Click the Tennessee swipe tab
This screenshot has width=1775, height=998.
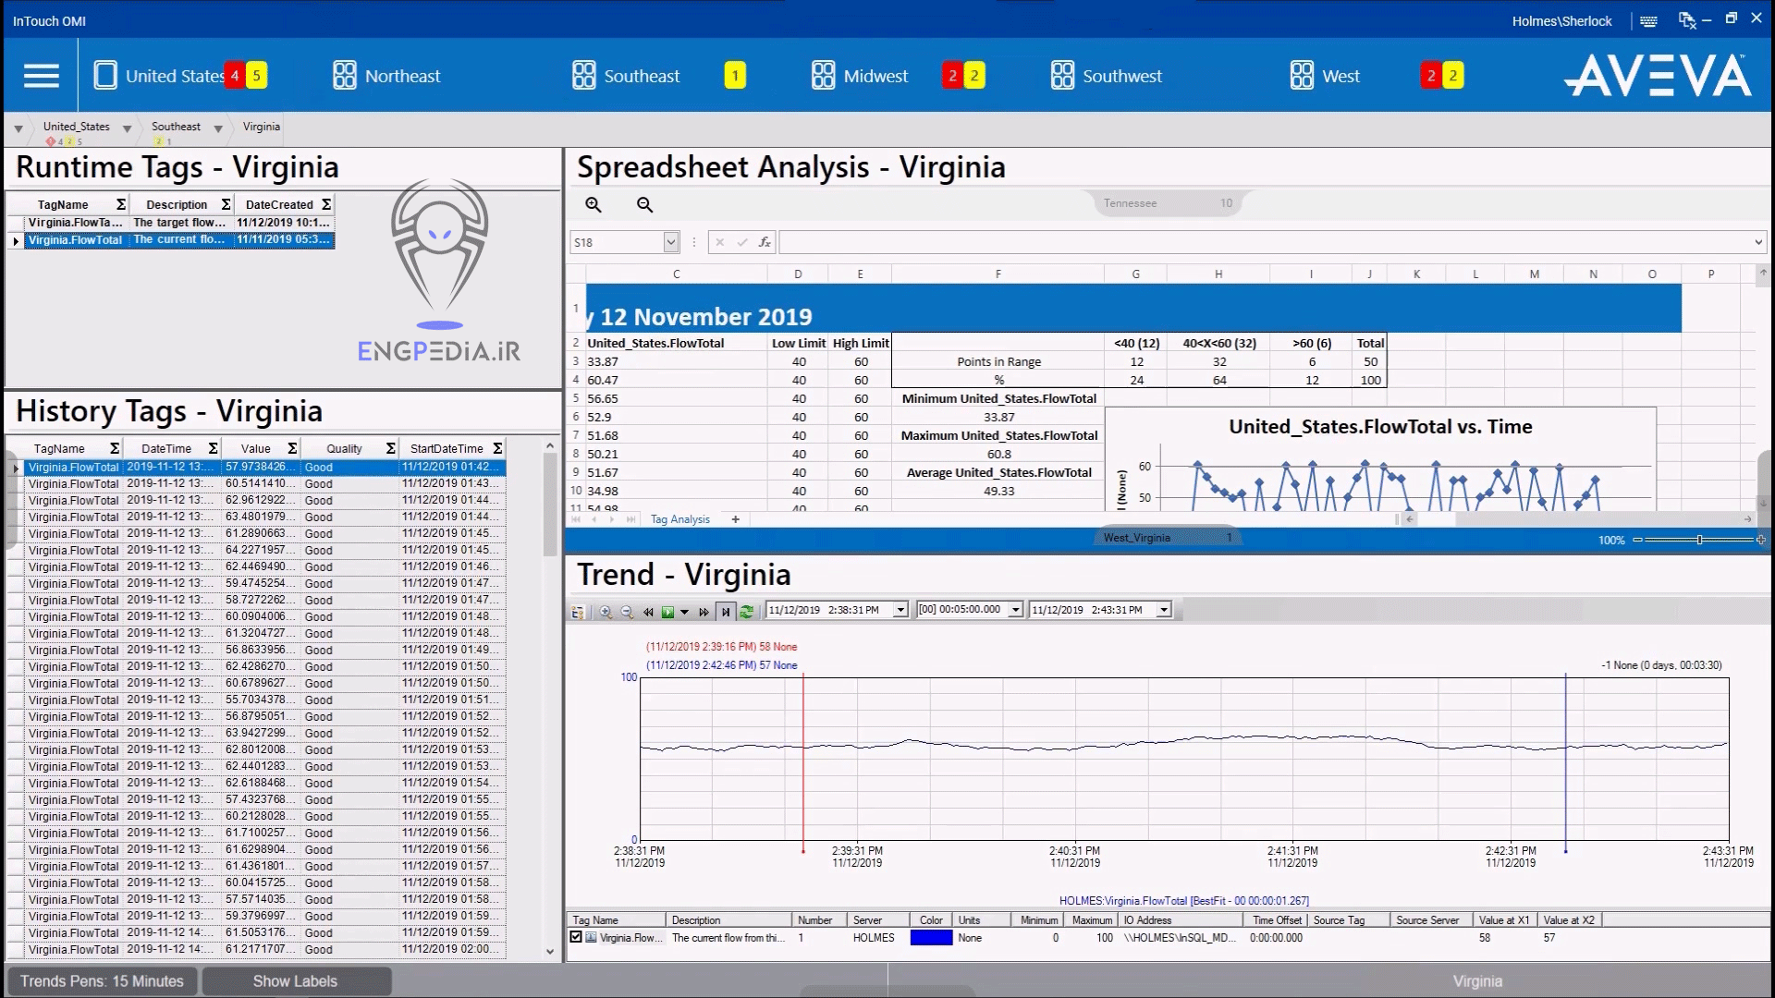point(1169,203)
